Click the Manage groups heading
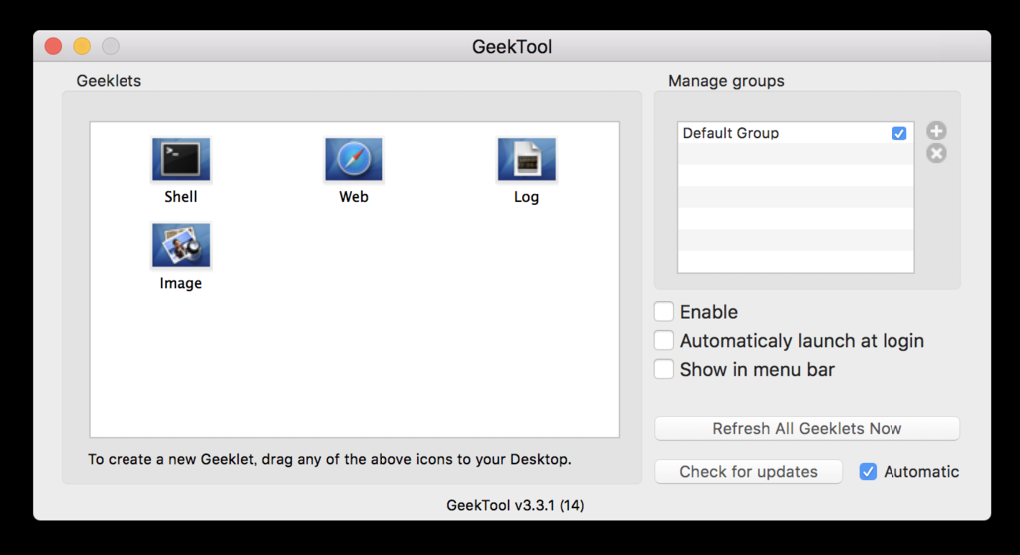Viewport: 1020px width, 555px height. [726, 81]
